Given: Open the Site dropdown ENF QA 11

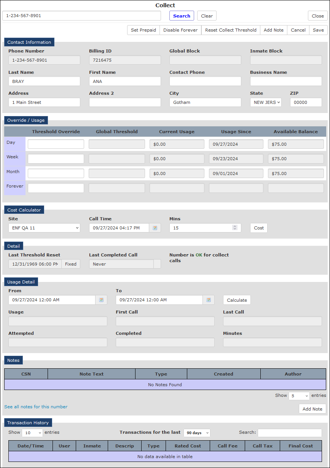Looking at the screenshot, I should (44, 228).
